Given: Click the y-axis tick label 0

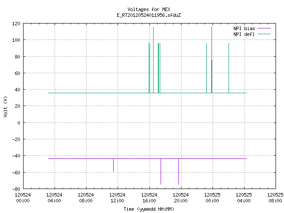Looking at the screenshot, I should click(19, 123).
